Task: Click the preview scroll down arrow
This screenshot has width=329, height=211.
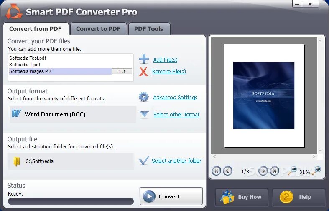Action: (320, 150)
